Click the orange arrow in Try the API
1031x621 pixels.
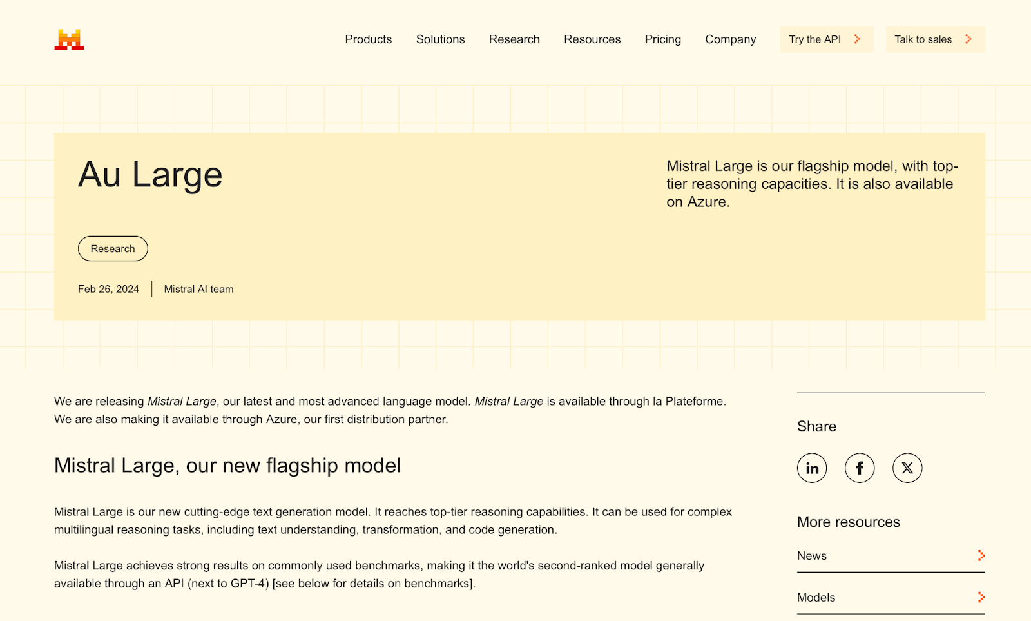click(857, 39)
